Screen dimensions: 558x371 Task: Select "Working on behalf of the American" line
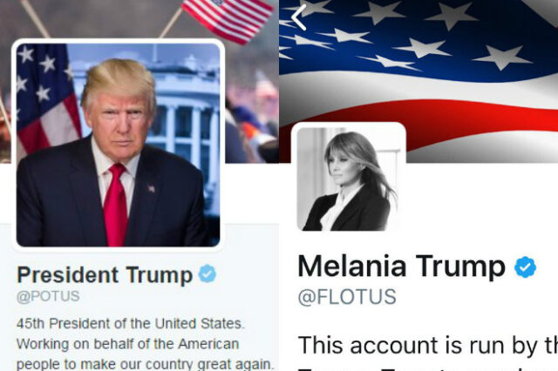click(127, 344)
